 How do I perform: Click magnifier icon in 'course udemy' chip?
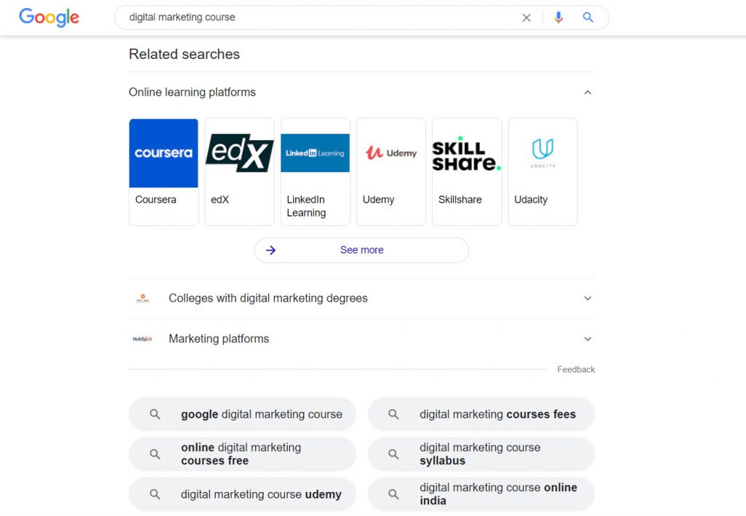[154, 494]
